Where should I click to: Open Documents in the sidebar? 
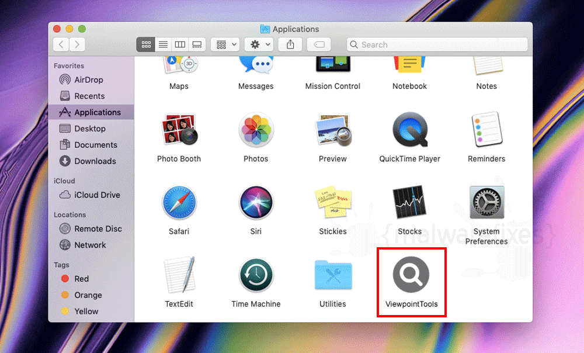(91, 145)
